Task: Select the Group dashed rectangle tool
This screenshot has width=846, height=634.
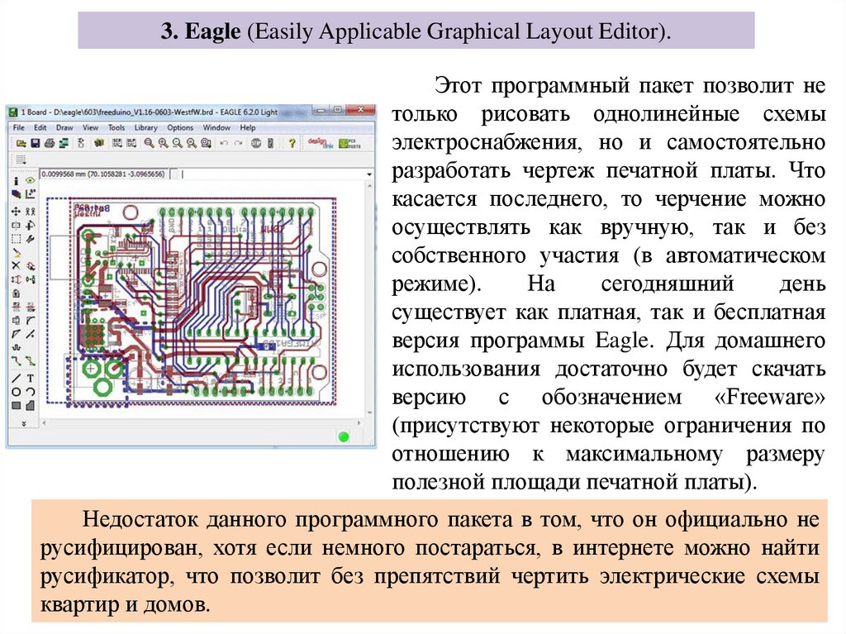Action: [x=16, y=239]
